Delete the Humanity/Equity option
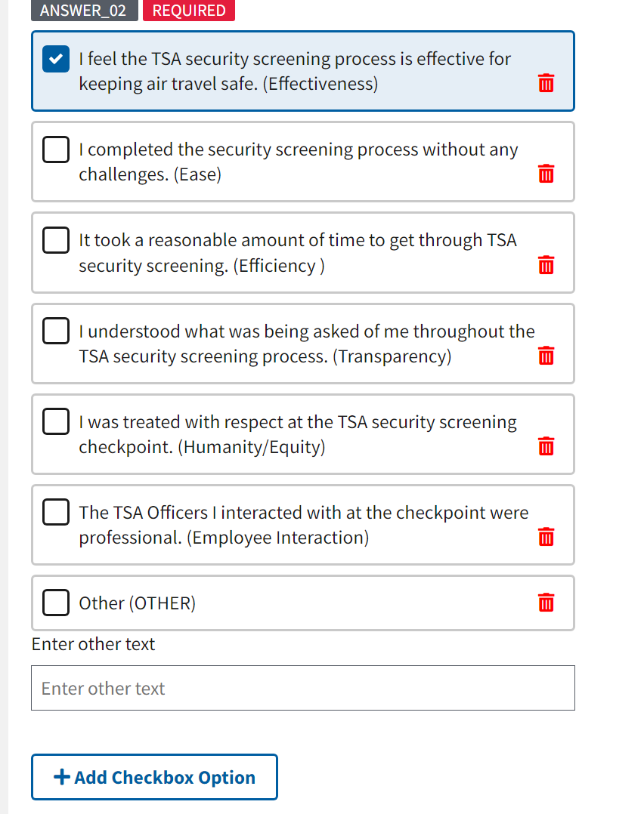The image size is (644, 814). click(x=546, y=447)
